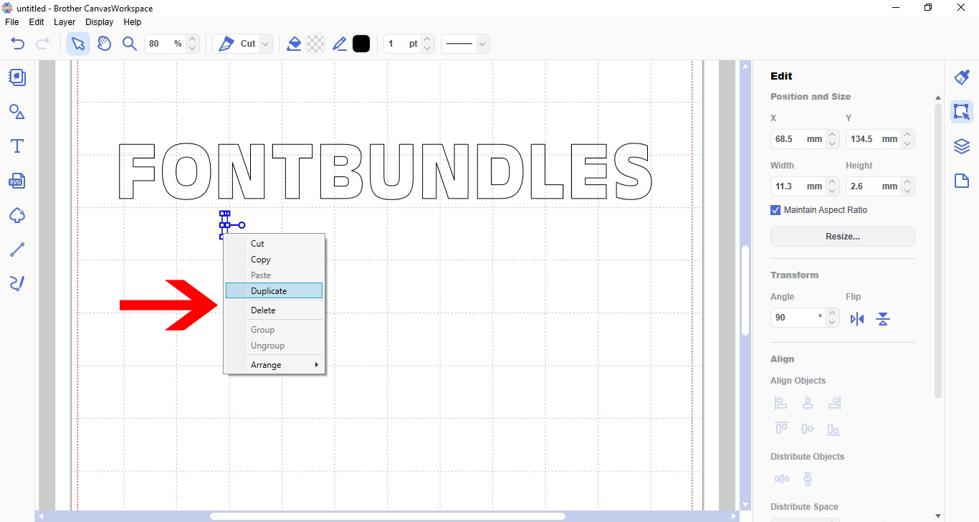Click the line color pen icon
This screenshot has height=522, width=979.
(x=340, y=44)
